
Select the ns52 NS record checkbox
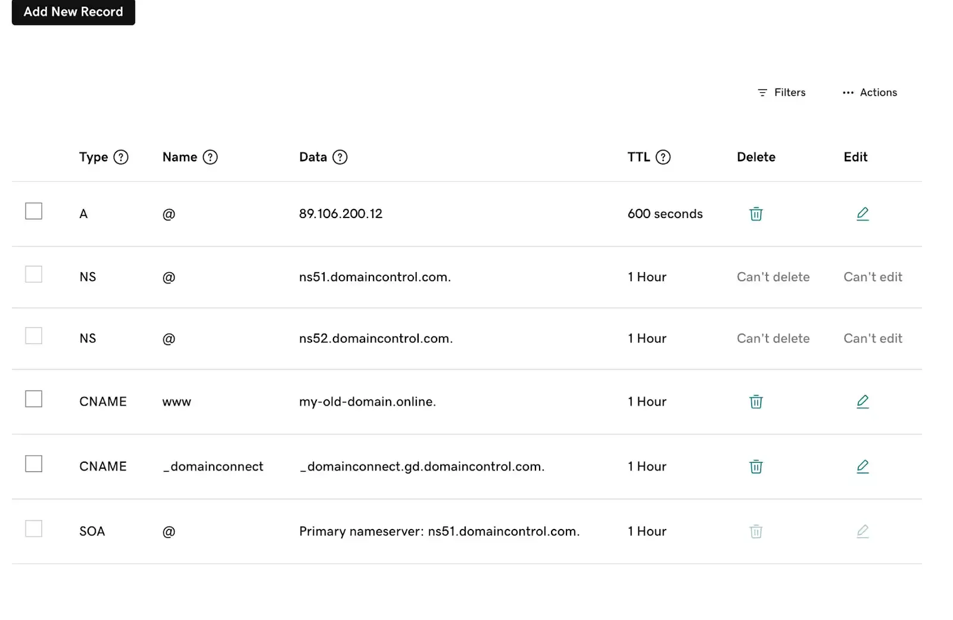point(33,335)
